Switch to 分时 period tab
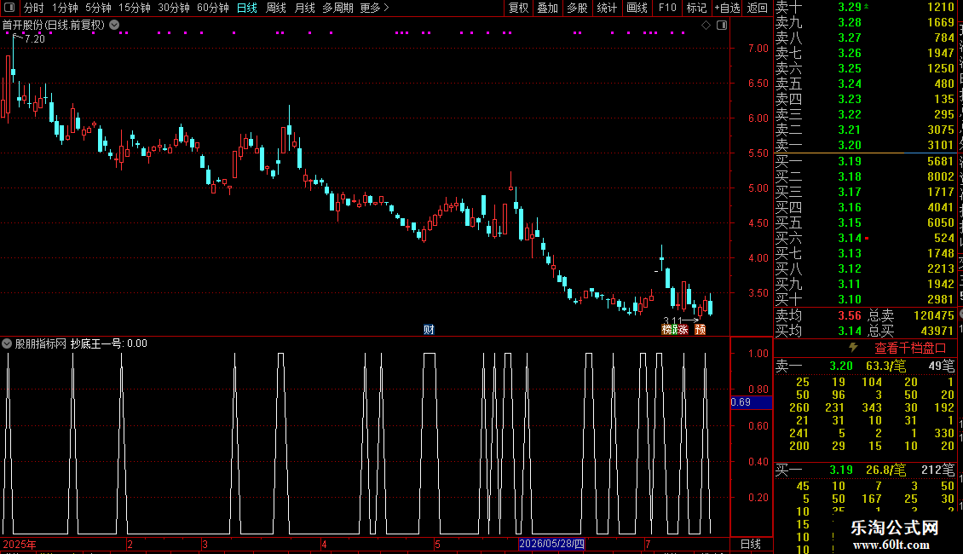 34,8
